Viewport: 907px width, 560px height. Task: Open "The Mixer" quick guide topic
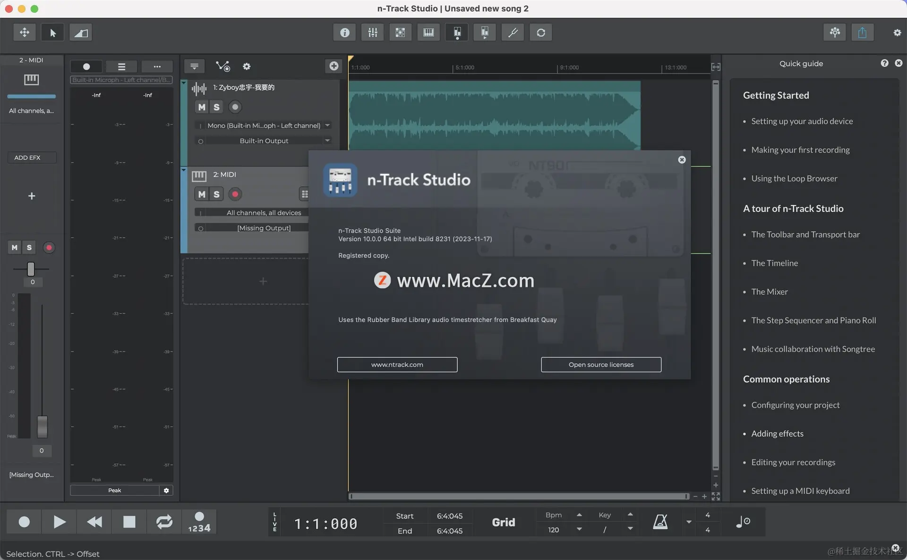[770, 292]
